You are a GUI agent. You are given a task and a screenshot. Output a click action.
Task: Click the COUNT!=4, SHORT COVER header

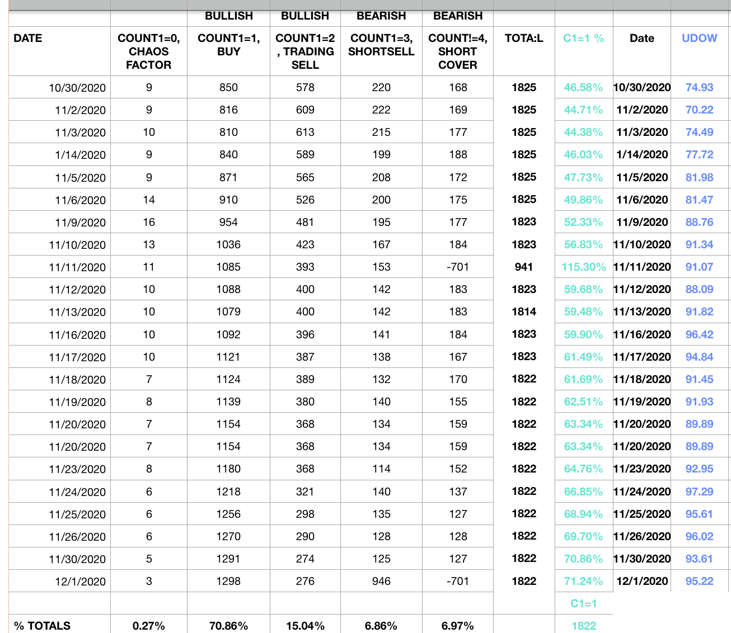click(x=458, y=51)
